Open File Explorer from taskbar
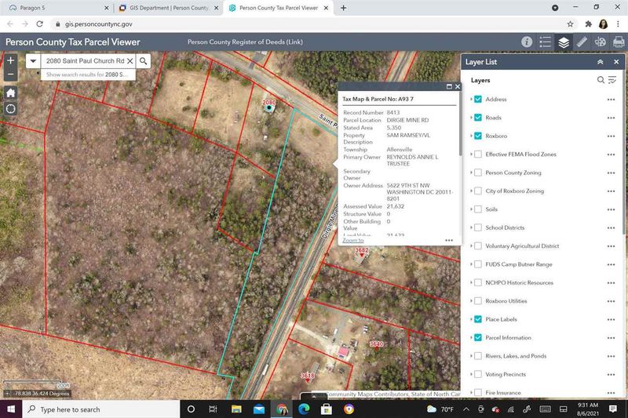 (x=236, y=409)
